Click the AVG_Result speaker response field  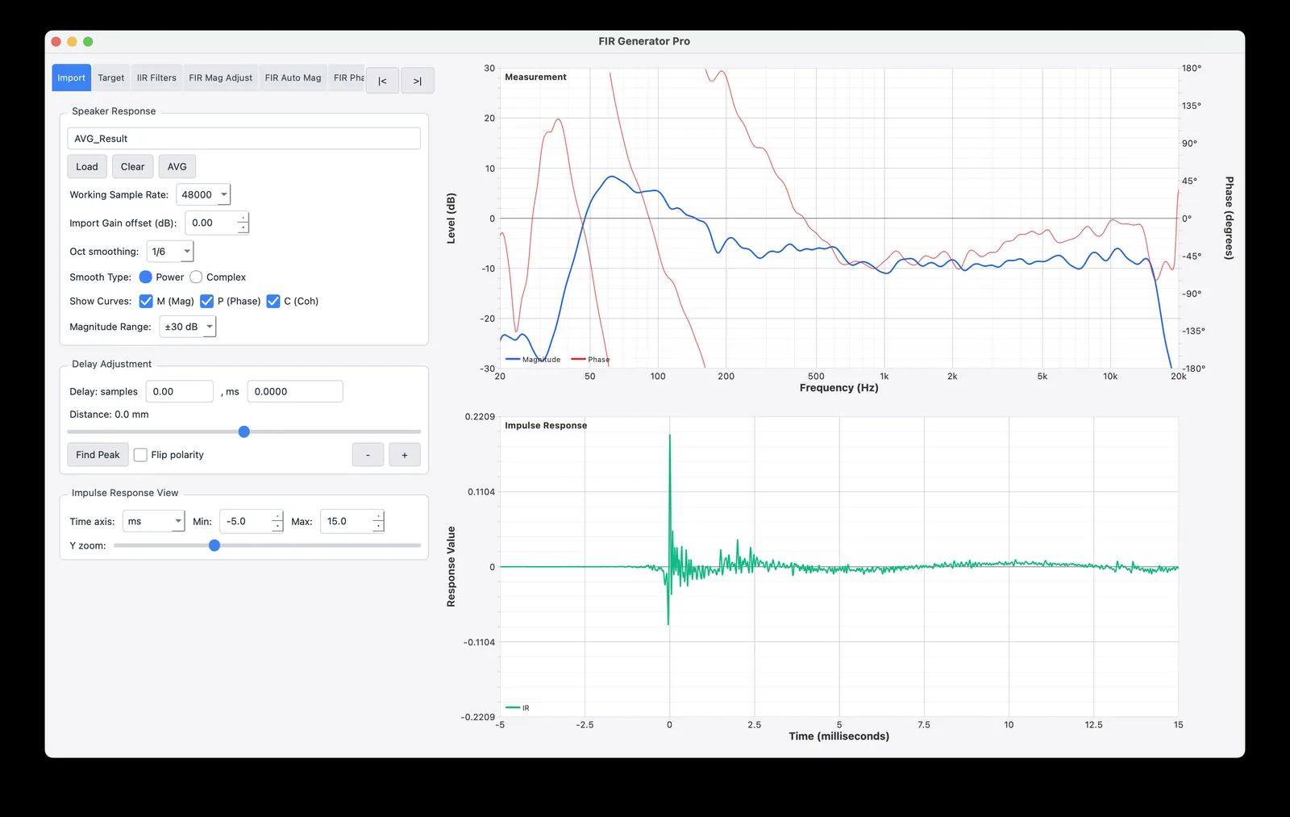(243, 139)
